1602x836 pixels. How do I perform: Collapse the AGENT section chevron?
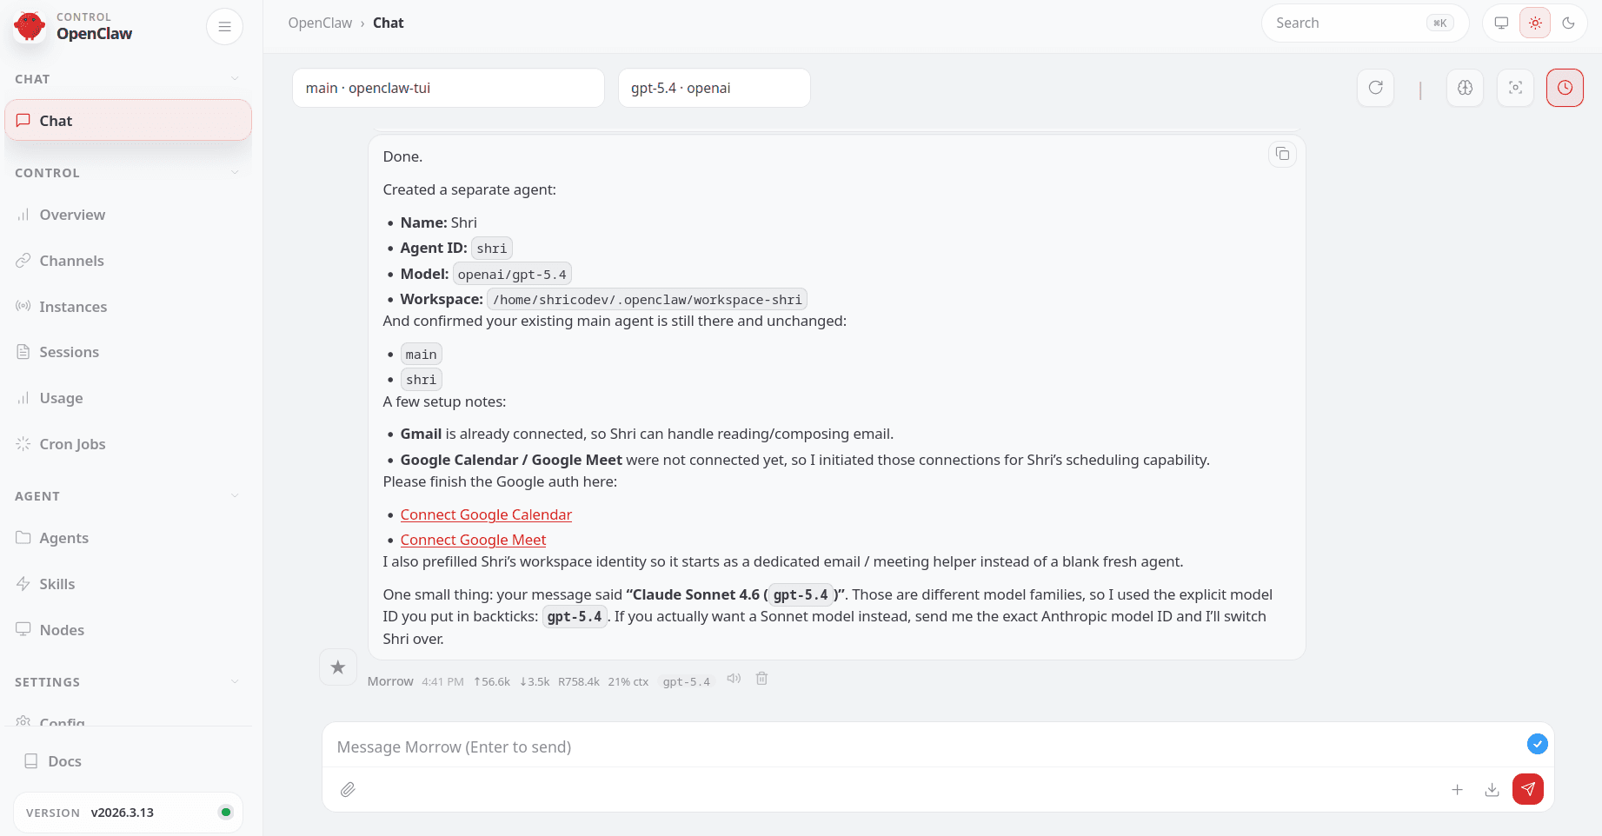point(235,495)
